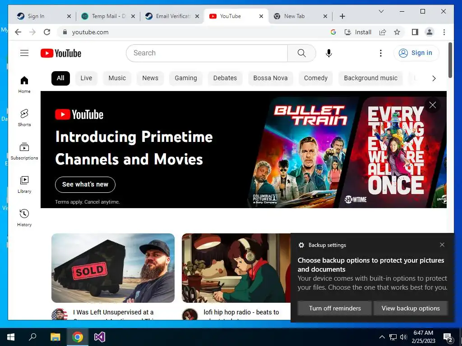Open a new tab with the plus button
The width and height of the screenshot is (462, 346).
(x=342, y=16)
